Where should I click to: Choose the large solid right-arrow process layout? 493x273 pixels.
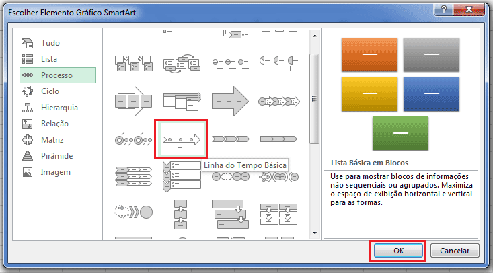pos(230,100)
